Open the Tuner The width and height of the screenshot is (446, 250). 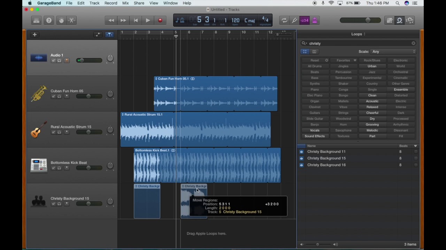(x=294, y=20)
